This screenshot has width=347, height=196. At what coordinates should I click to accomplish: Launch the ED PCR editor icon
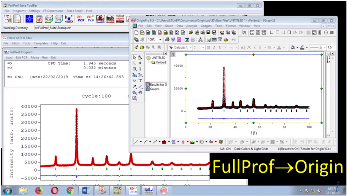[x=80, y=19]
